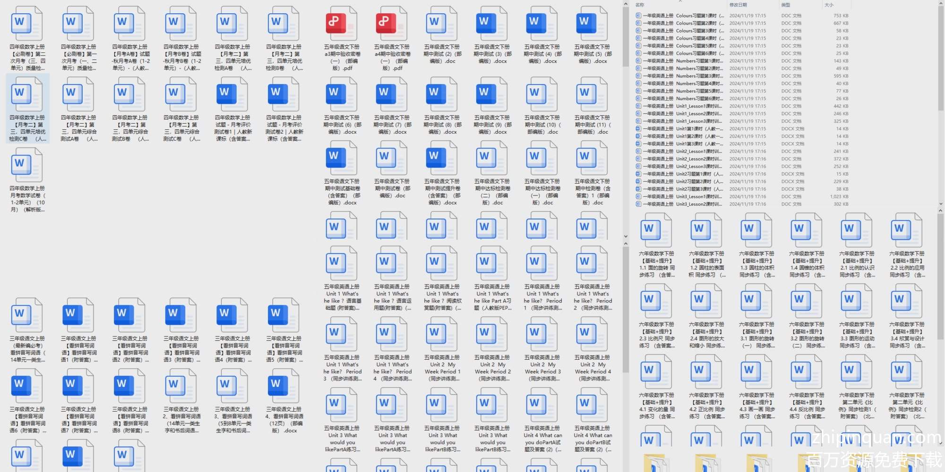Click the 必刷卷 第一次月考 file name
Image resolution: width=945 pixels, height=472 pixels.
click(x=78, y=58)
